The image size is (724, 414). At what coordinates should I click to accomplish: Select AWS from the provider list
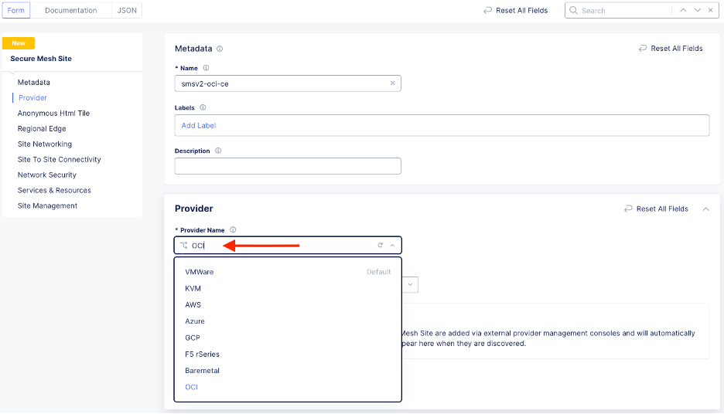(x=193, y=304)
